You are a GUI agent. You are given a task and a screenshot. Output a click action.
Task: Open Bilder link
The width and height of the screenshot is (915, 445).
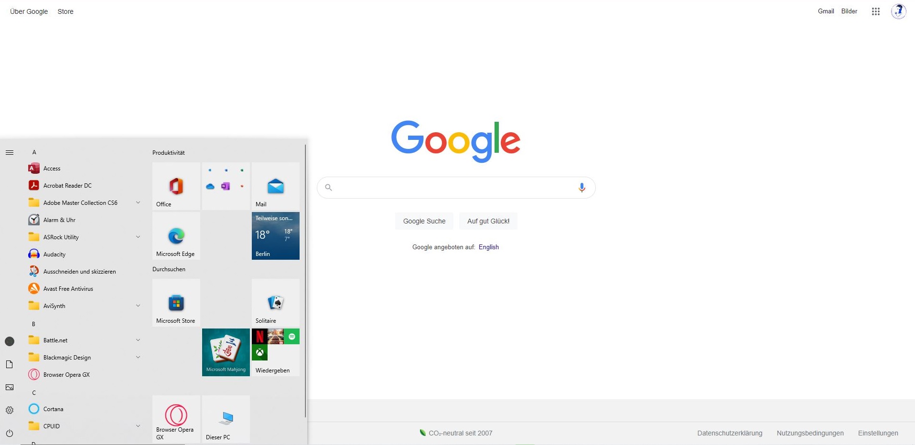coord(849,11)
